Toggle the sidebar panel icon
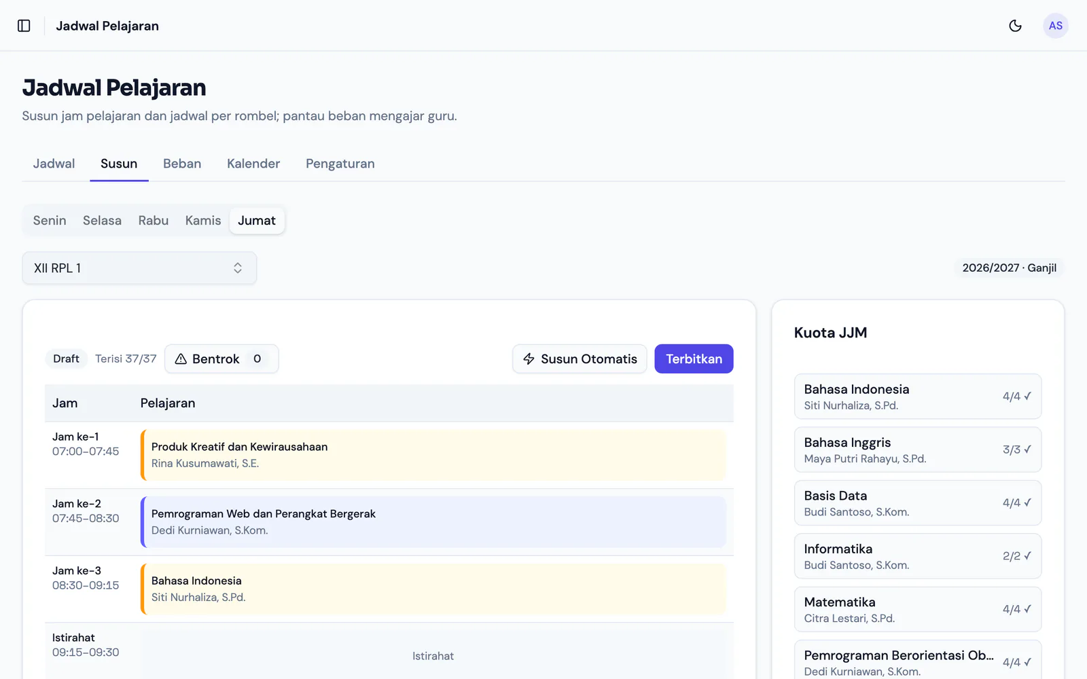The image size is (1087, 679). (24, 26)
